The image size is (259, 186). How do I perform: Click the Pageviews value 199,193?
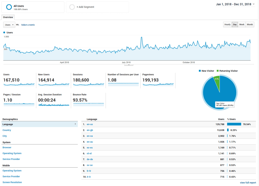click(x=150, y=80)
